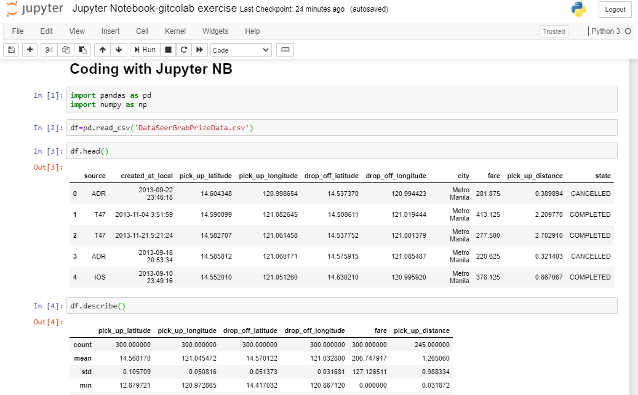
Task: Restart the kernel using the refresh icon
Action: (183, 50)
